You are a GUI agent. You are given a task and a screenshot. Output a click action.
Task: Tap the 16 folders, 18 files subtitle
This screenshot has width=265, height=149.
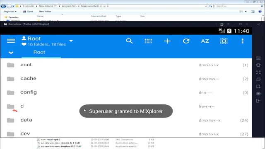tap(47, 44)
